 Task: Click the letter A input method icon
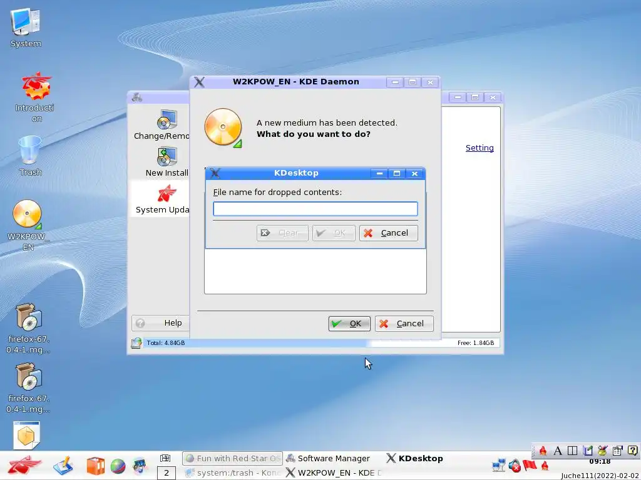coord(558,451)
